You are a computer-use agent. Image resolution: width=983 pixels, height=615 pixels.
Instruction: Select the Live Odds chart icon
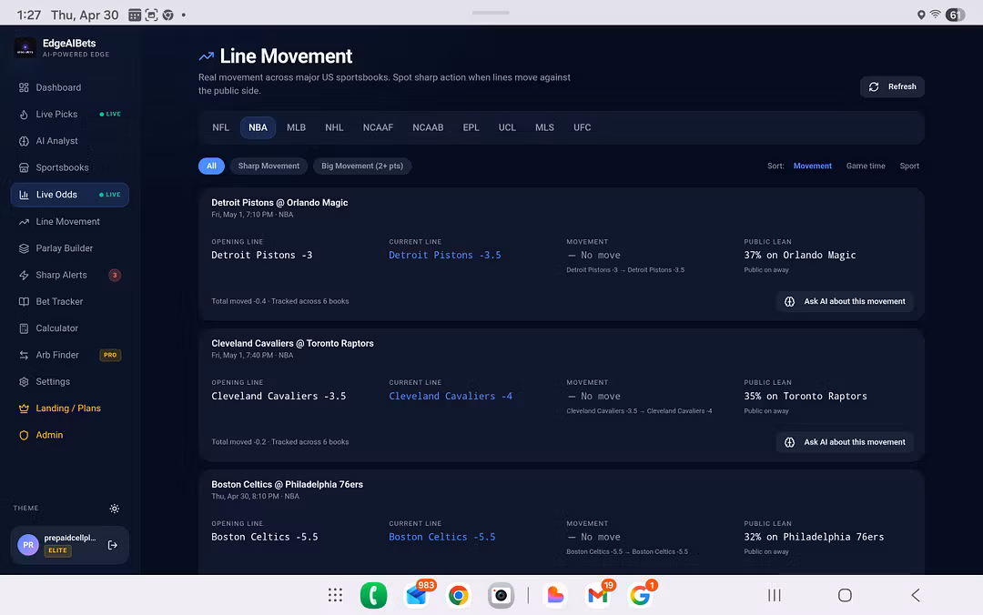pyautogui.click(x=24, y=195)
